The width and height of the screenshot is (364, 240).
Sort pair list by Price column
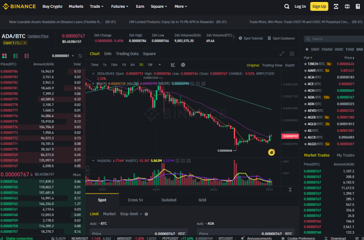349,58
